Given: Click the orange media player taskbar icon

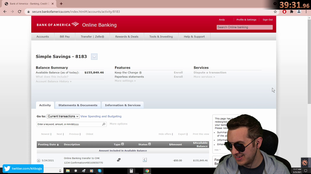Looking at the screenshot, I should (91, 171).
